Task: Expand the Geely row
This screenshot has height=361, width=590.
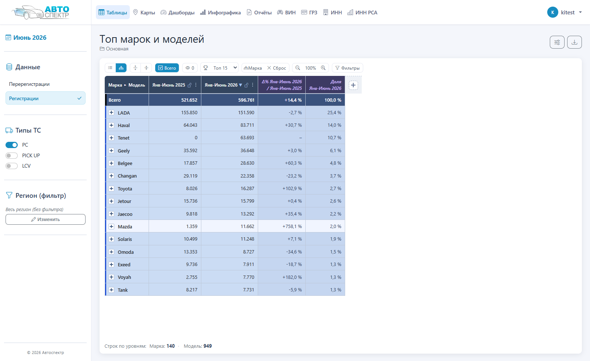Action: tap(111, 150)
